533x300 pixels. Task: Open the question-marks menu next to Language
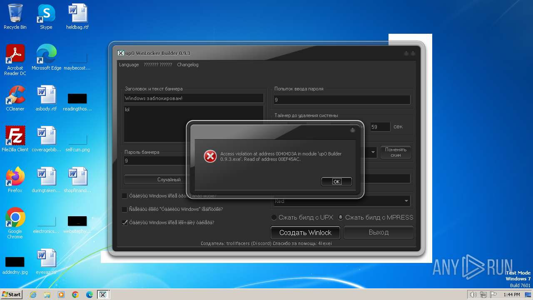pyautogui.click(x=158, y=65)
